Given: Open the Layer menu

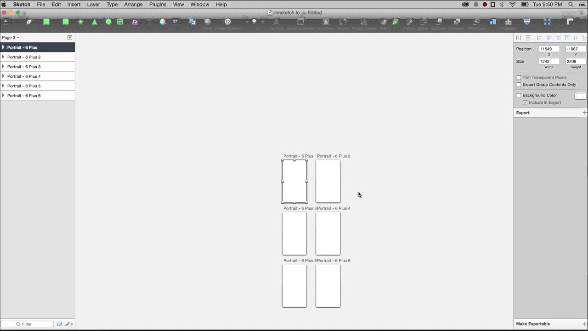Looking at the screenshot, I should tap(94, 4).
